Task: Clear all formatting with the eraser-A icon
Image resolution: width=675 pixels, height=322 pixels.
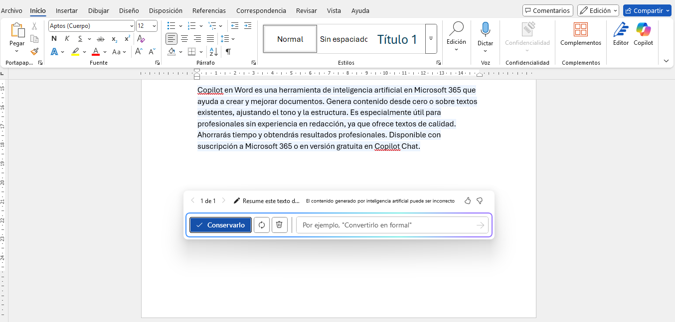Action: click(141, 39)
